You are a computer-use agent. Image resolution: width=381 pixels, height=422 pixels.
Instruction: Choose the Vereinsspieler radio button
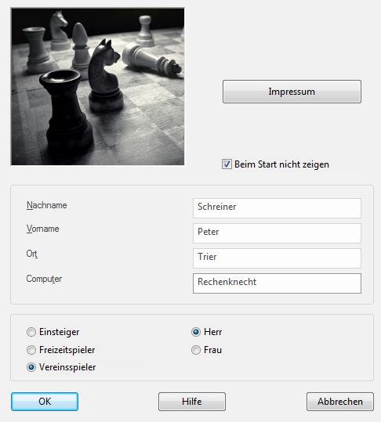point(31,367)
